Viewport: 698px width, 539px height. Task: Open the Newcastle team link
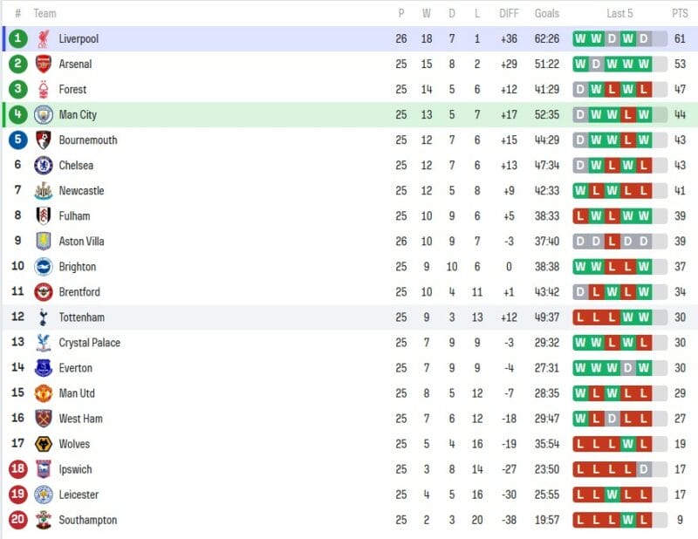[81, 190]
